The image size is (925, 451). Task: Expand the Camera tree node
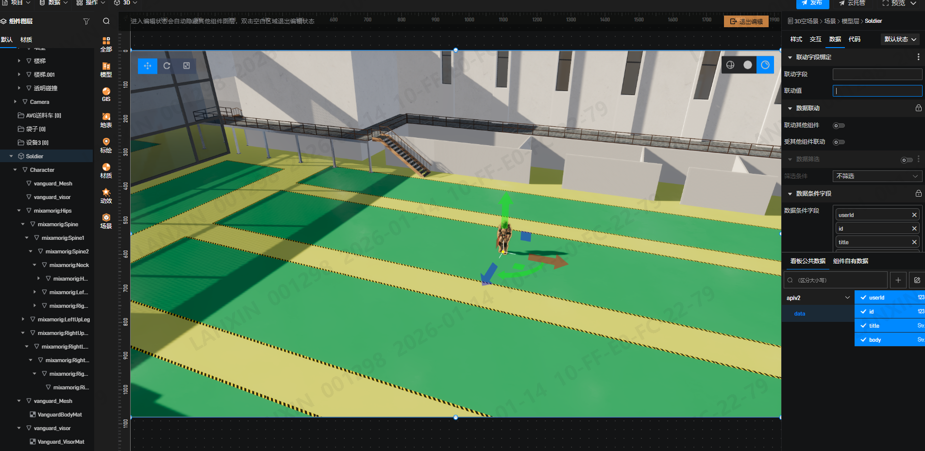(x=15, y=102)
